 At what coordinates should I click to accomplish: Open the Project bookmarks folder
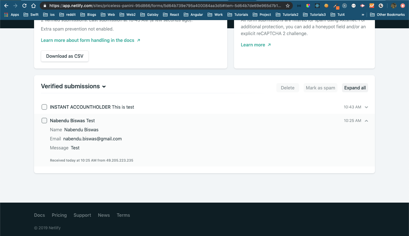click(x=262, y=15)
